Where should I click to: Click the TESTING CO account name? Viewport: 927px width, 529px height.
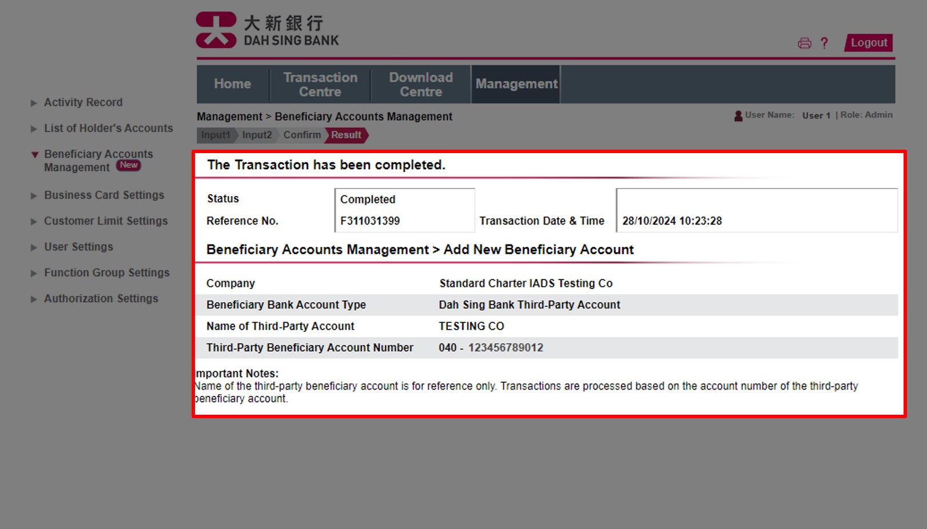coord(471,326)
